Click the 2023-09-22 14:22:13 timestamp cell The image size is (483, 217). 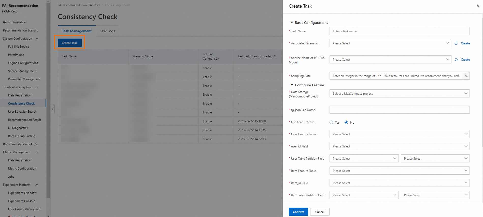[x=252, y=139]
